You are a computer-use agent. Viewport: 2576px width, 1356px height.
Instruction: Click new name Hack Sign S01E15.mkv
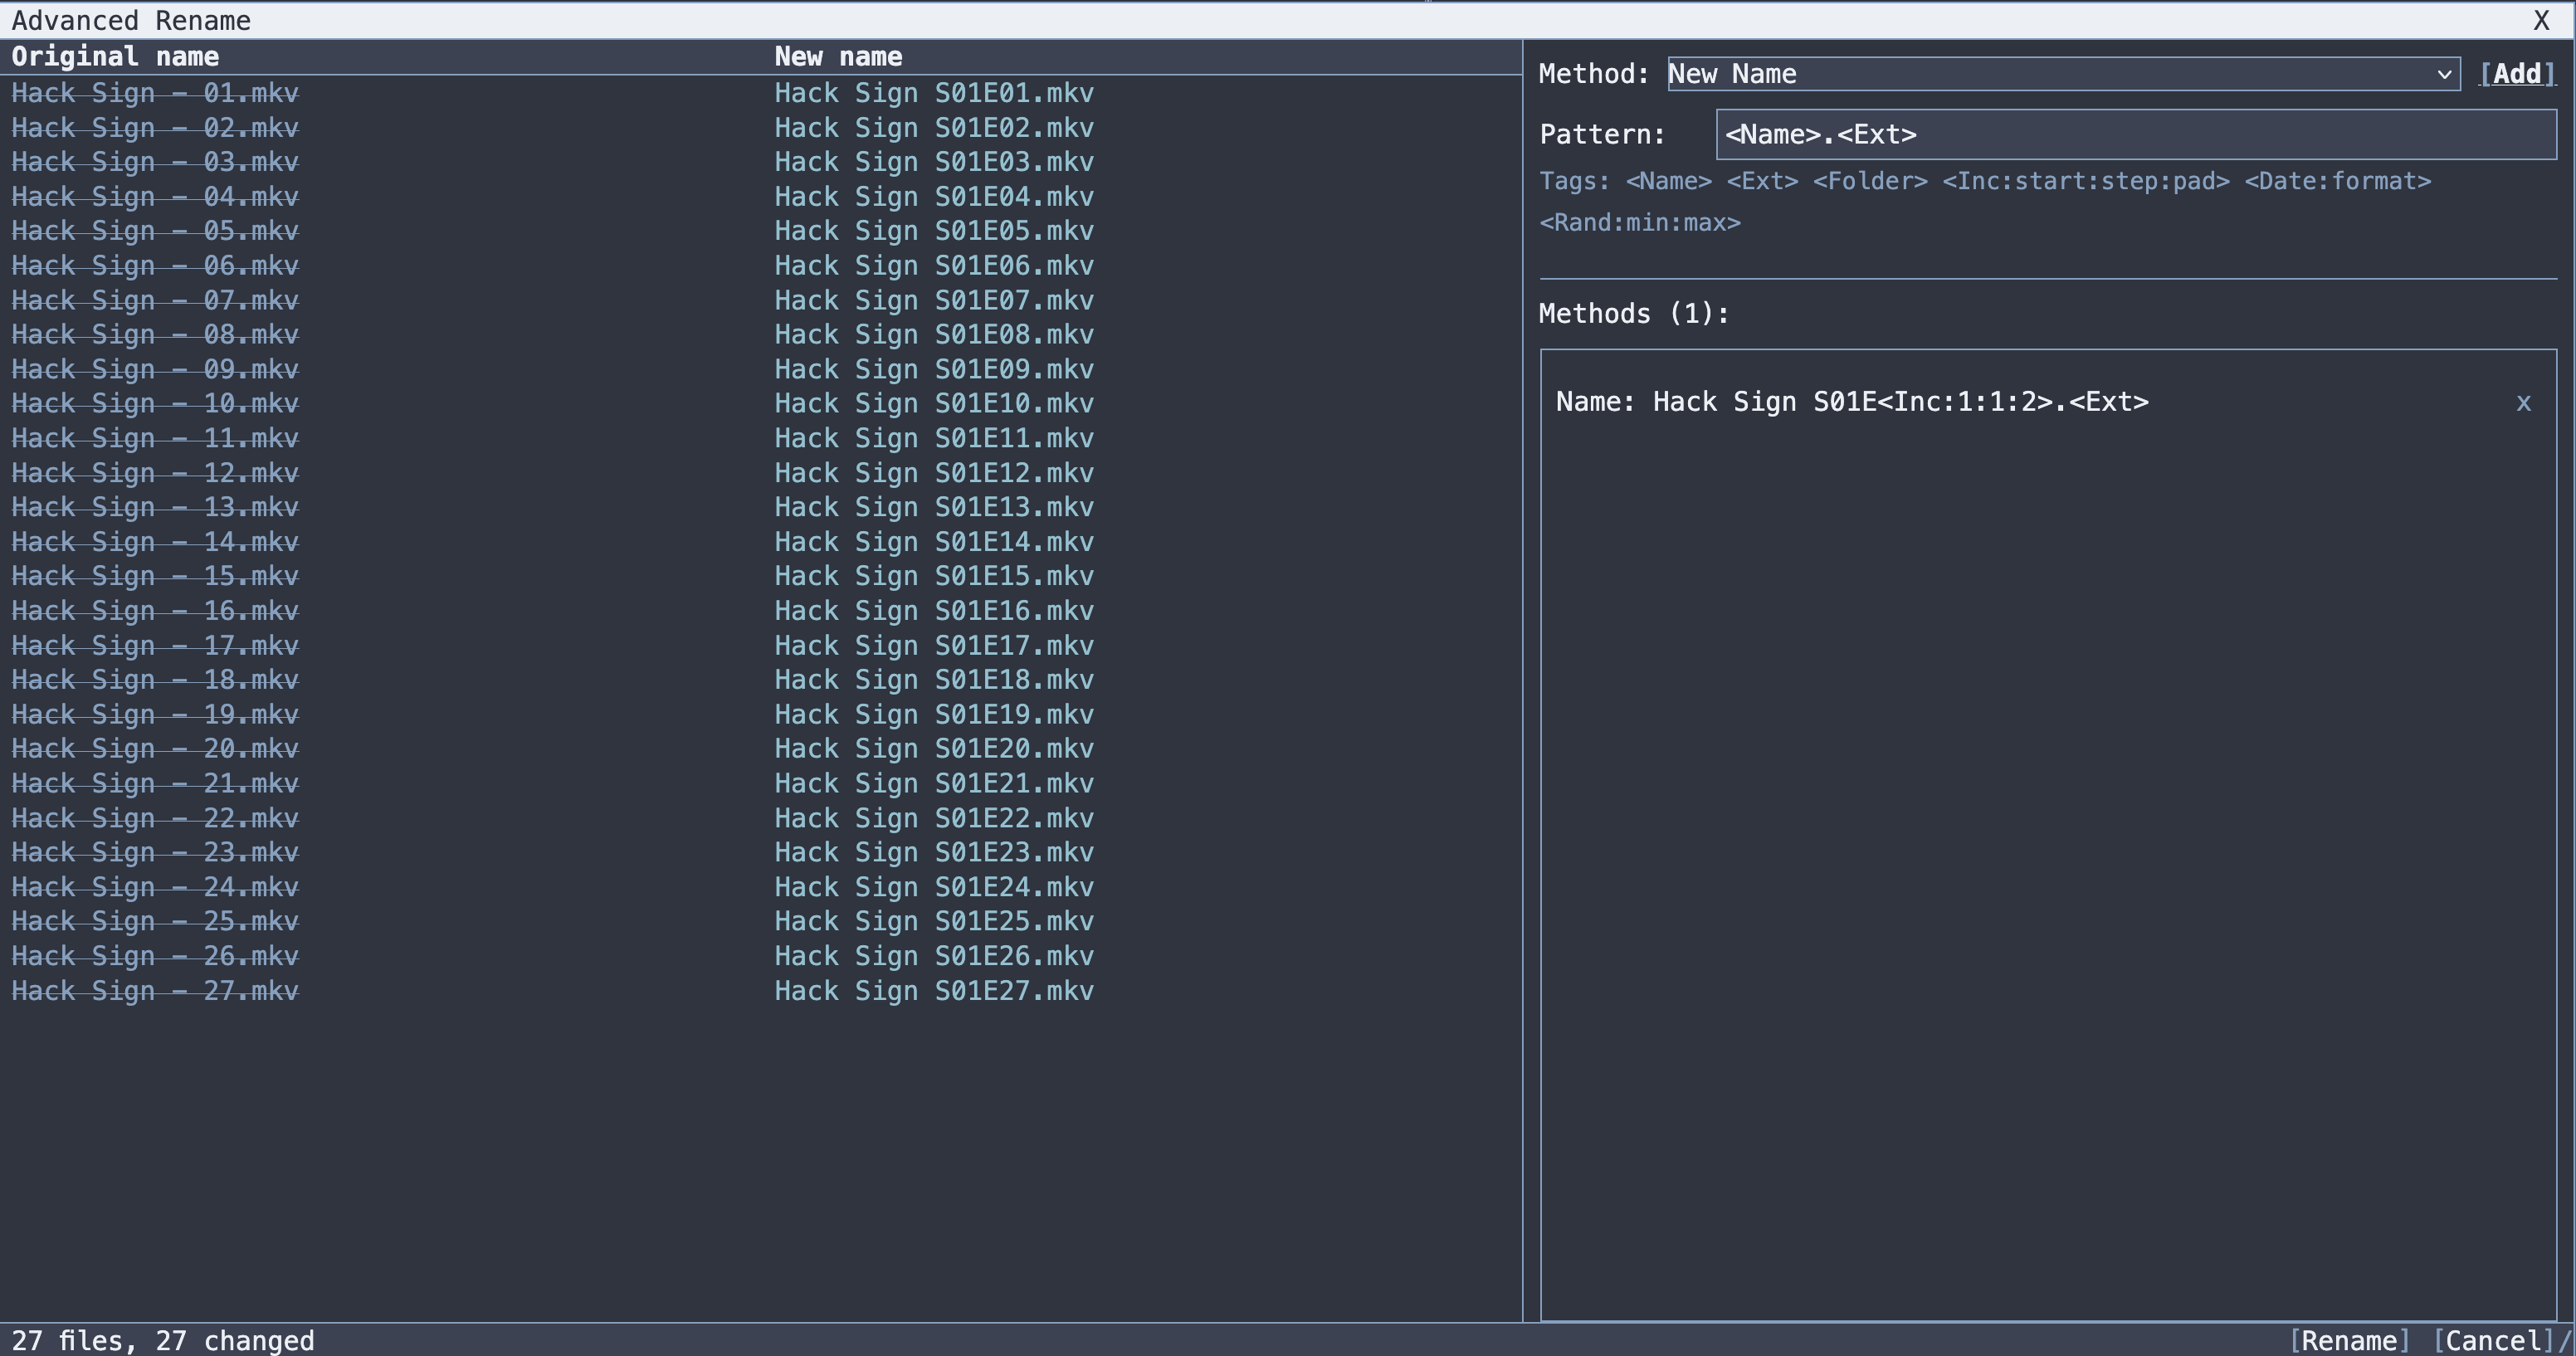coord(934,576)
